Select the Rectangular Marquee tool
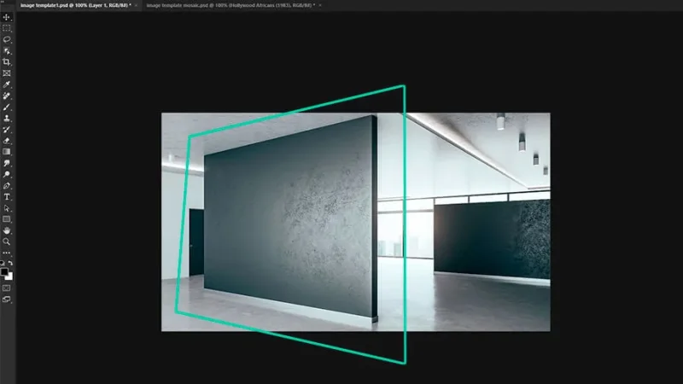The image size is (683, 384). (7, 28)
